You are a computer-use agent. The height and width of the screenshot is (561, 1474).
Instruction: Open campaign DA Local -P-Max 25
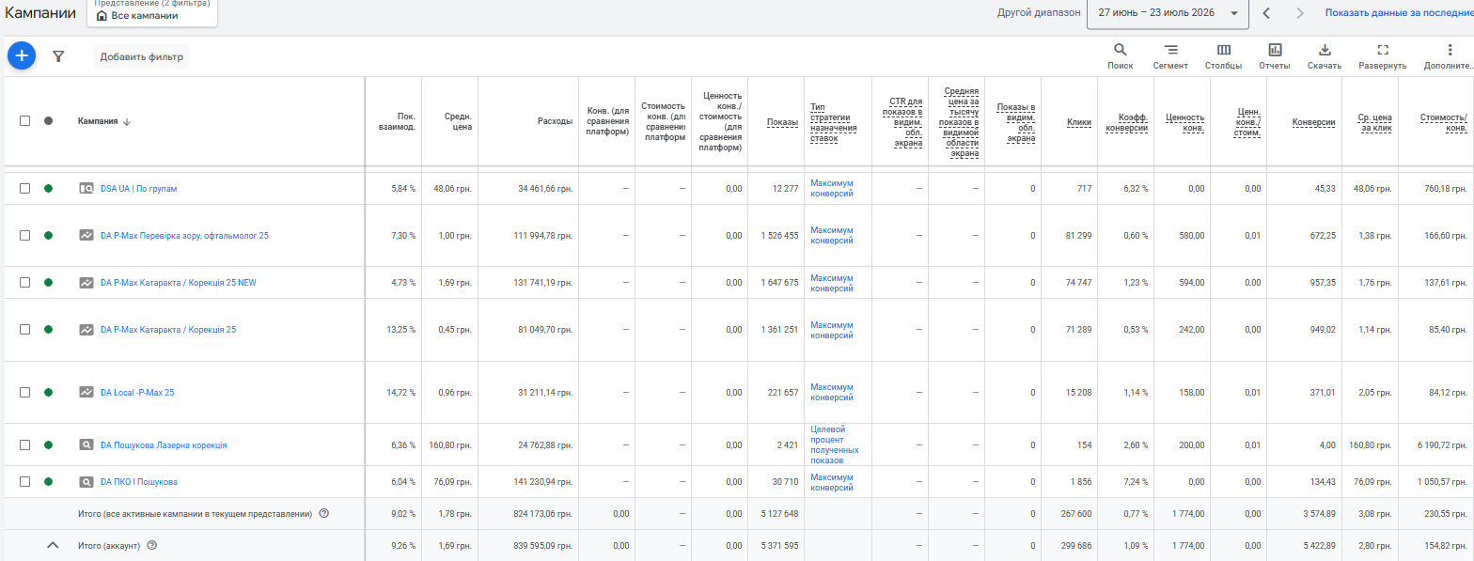(137, 392)
